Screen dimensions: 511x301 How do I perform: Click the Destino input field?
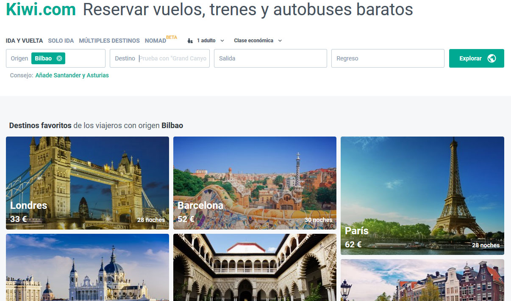tap(173, 58)
